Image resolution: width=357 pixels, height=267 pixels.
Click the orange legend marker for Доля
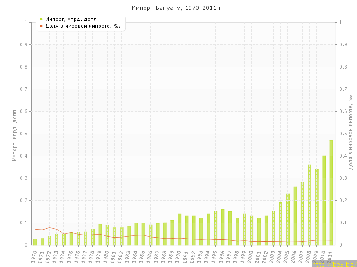42,26
